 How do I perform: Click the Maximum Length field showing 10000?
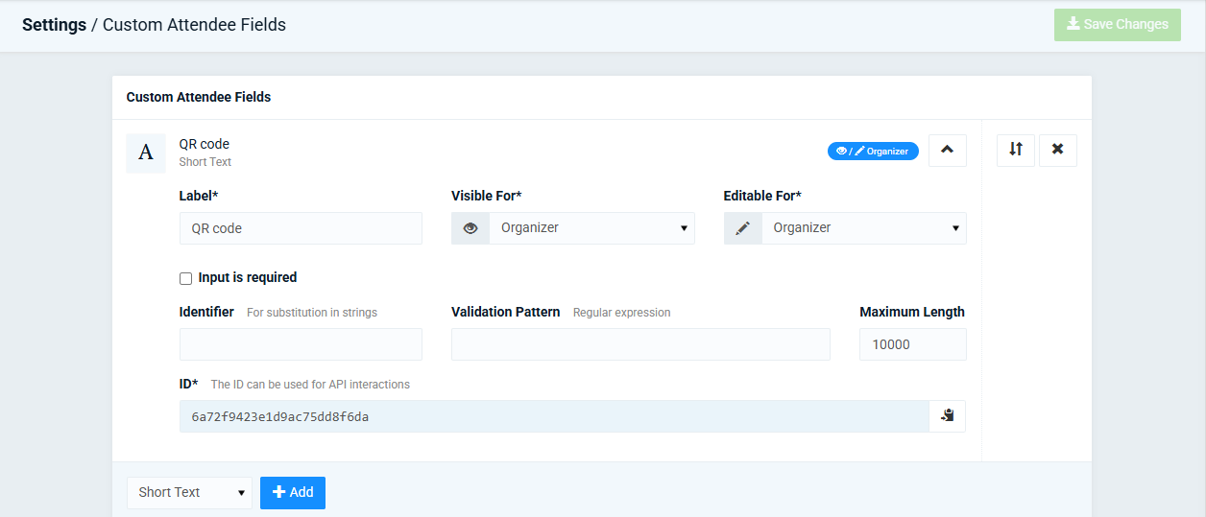[x=913, y=344]
